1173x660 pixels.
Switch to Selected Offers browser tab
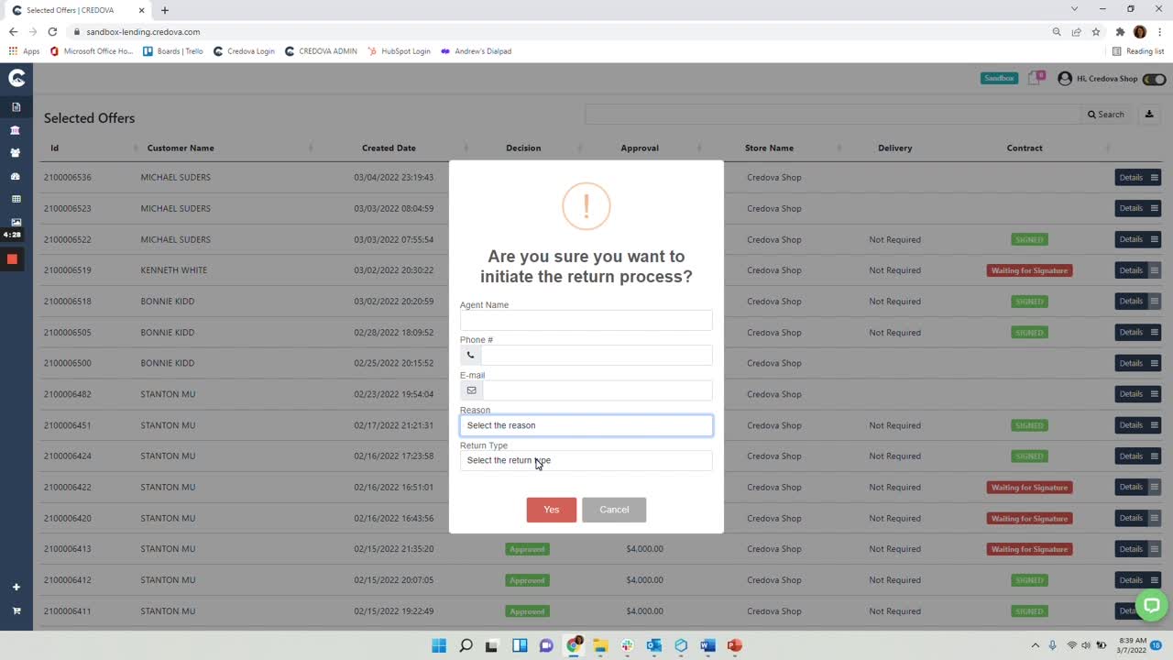click(x=77, y=10)
